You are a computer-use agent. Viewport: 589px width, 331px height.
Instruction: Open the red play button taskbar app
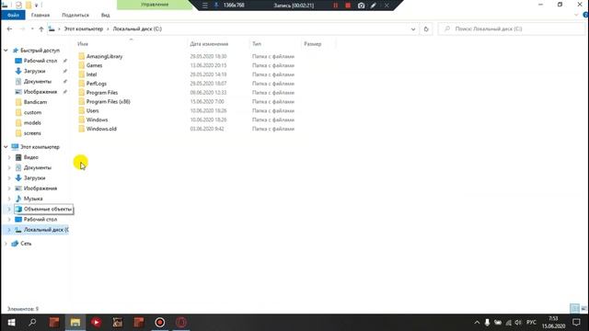click(96, 323)
